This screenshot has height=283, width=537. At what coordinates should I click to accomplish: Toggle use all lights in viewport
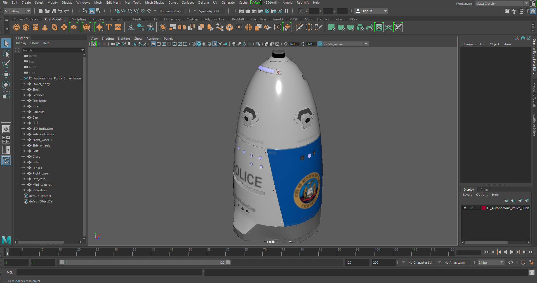pyautogui.click(x=220, y=44)
